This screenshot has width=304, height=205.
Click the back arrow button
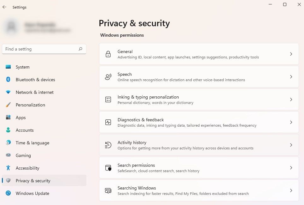pyautogui.click(x=4, y=7)
